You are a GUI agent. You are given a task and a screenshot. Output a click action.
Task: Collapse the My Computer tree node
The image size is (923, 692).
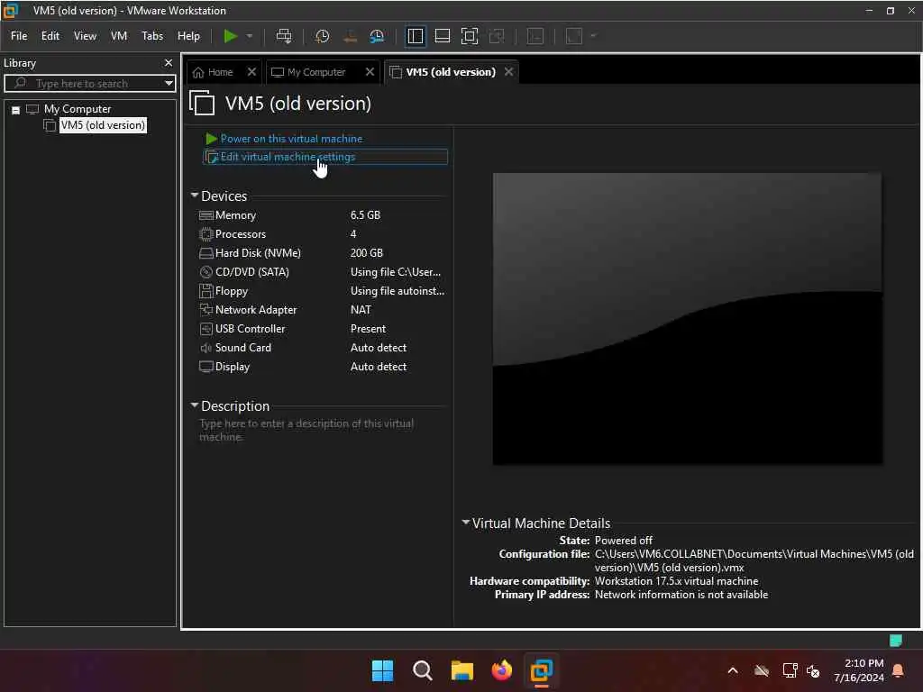pyautogui.click(x=16, y=109)
